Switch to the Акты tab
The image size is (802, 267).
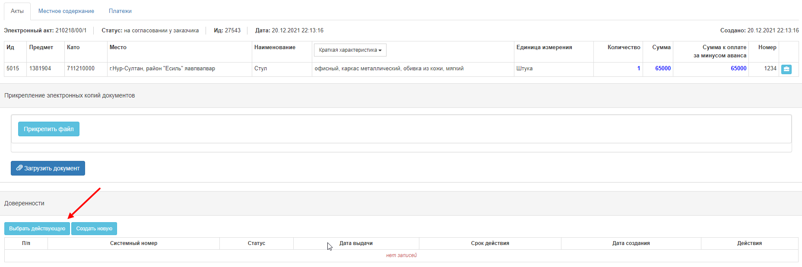coord(17,11)
